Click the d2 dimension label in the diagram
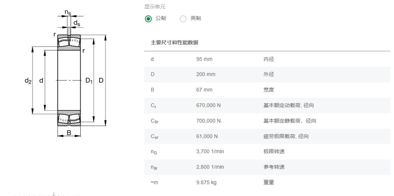The height and width of the screenshot is (196, 394). click(x=28, y=81)
